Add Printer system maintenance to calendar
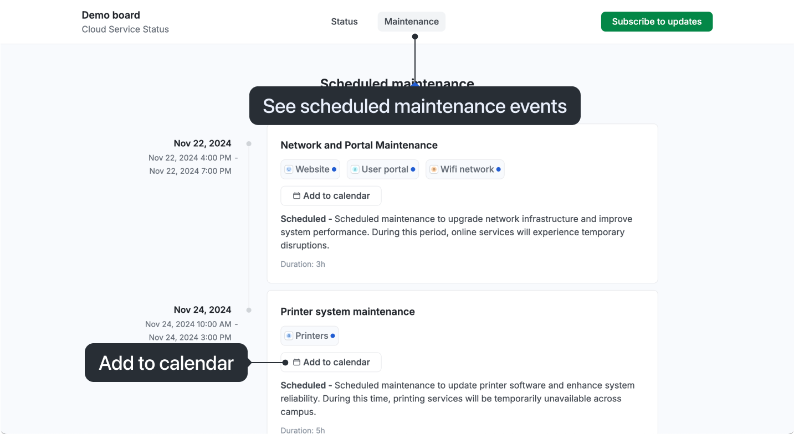Viewport: 794px width, 434px height. (x=331, y=362)
